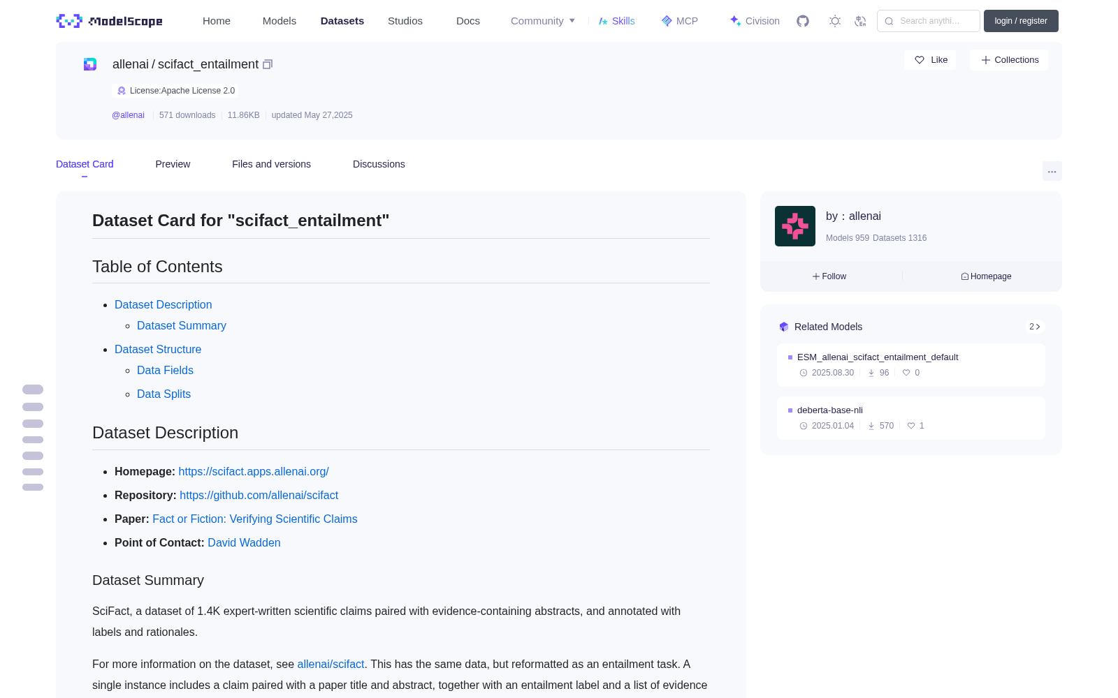This screenshot has height=698, width=1118.
Task: Copy dataset name with the copy icon
Action: 268,64
